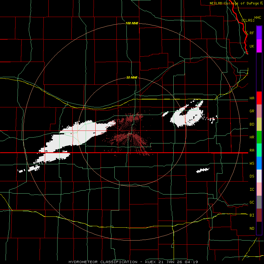Click the DS legend label
This screenshot has height=264, width=264.
pyautogui.click(x=252, y=176)
